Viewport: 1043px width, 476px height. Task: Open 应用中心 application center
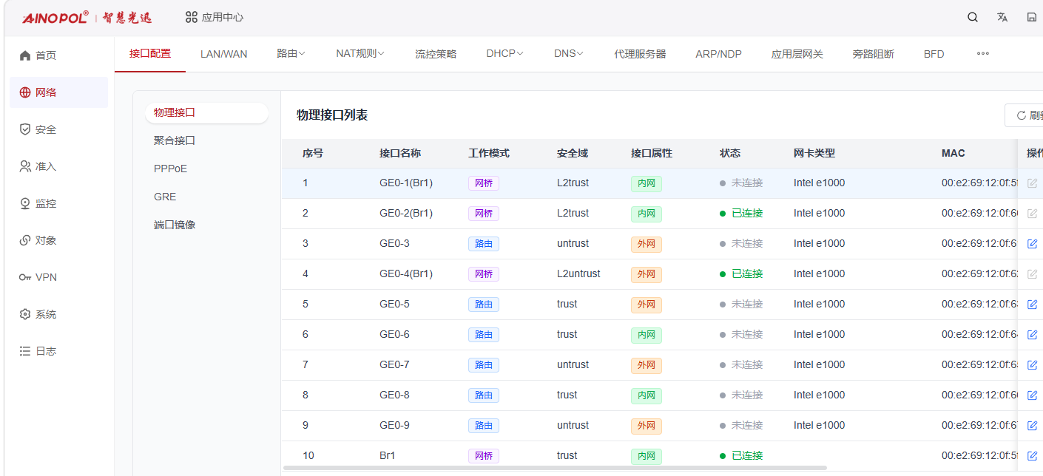[214, 17]
